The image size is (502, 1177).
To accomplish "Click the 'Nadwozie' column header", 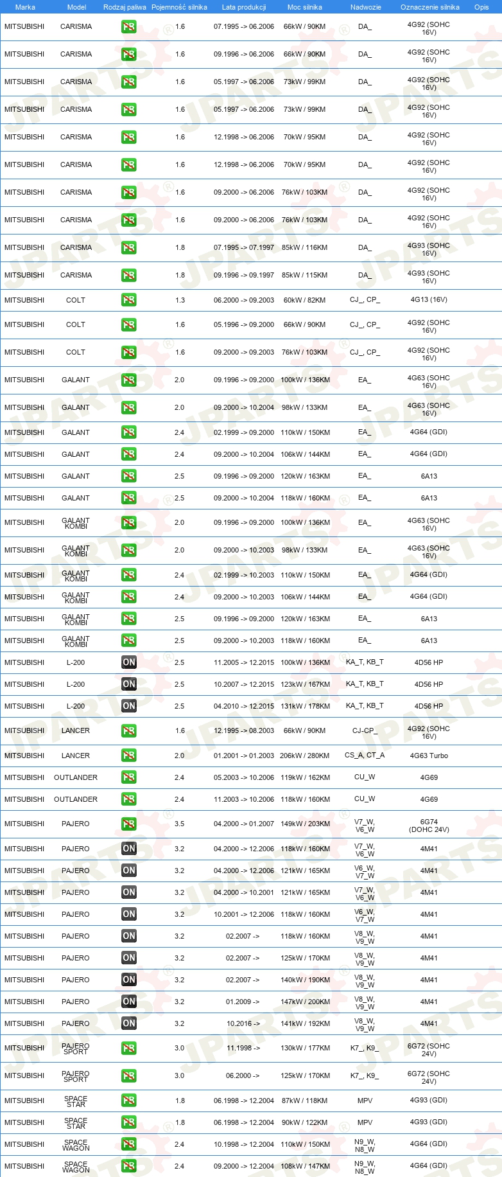I will pyautogui.click(x=366, y=7).
